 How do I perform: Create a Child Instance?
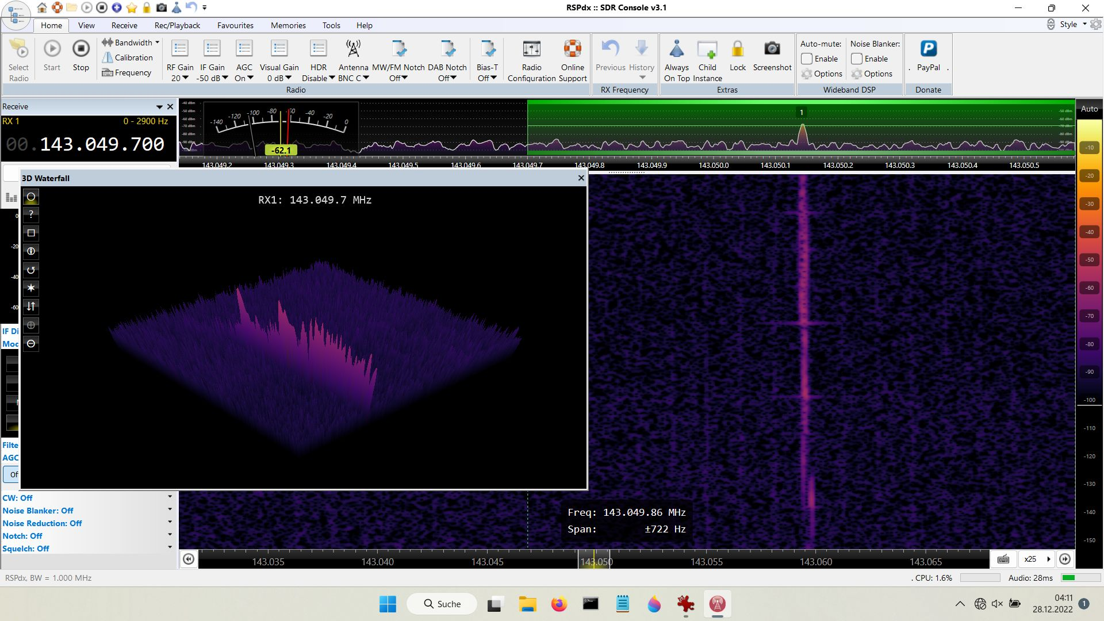[707, 60]
